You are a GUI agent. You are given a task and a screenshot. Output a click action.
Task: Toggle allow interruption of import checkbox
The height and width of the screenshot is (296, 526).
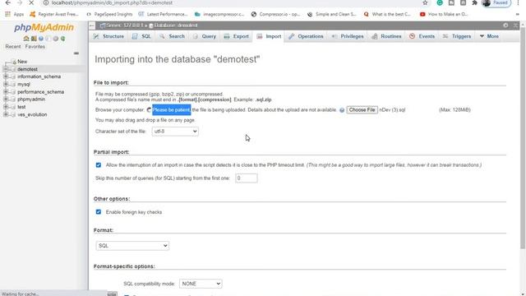99,165
